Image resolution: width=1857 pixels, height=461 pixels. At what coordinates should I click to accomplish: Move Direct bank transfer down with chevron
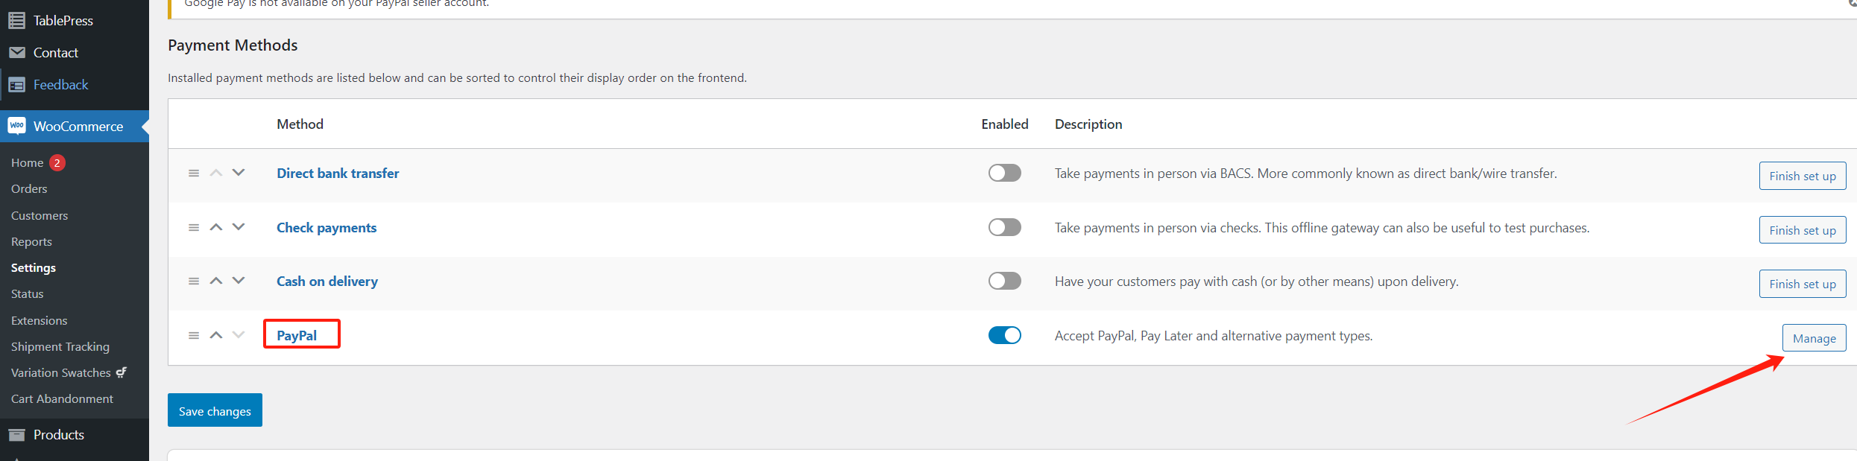point(239,172)
